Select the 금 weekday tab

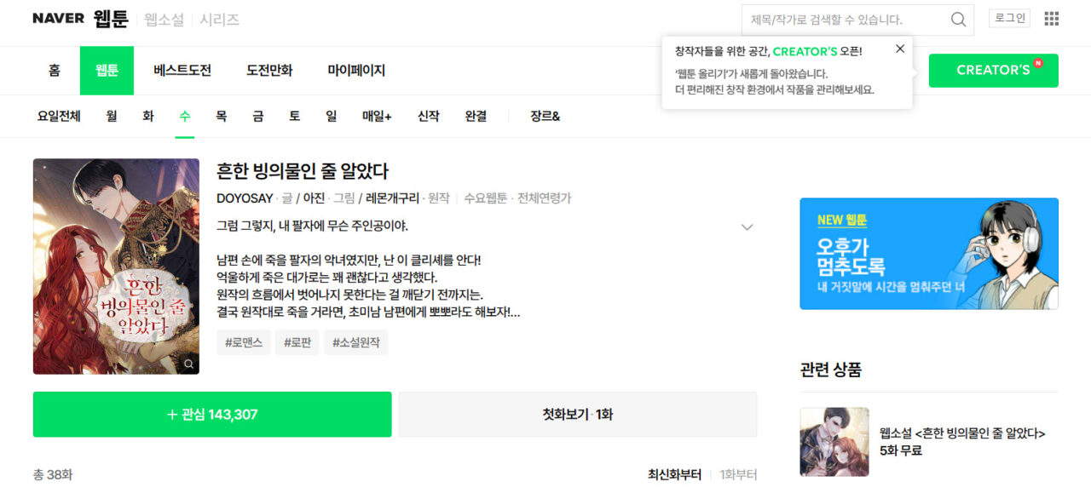click(257, 117)
